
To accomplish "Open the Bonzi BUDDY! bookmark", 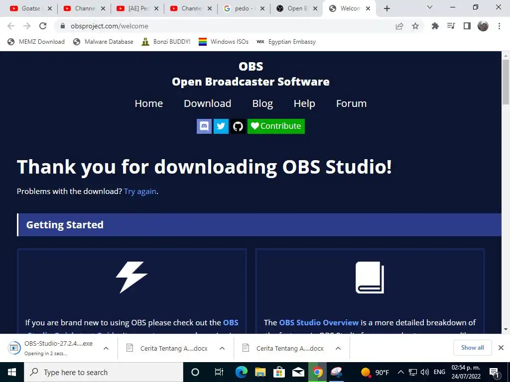I will point(166,42).
